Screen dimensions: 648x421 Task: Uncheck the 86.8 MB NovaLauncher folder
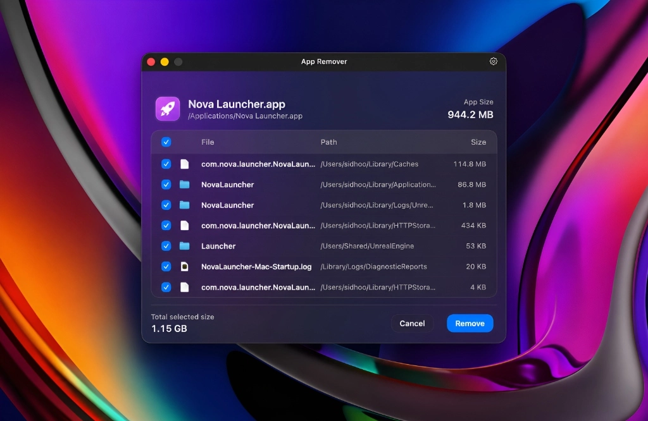click(166, 185)
